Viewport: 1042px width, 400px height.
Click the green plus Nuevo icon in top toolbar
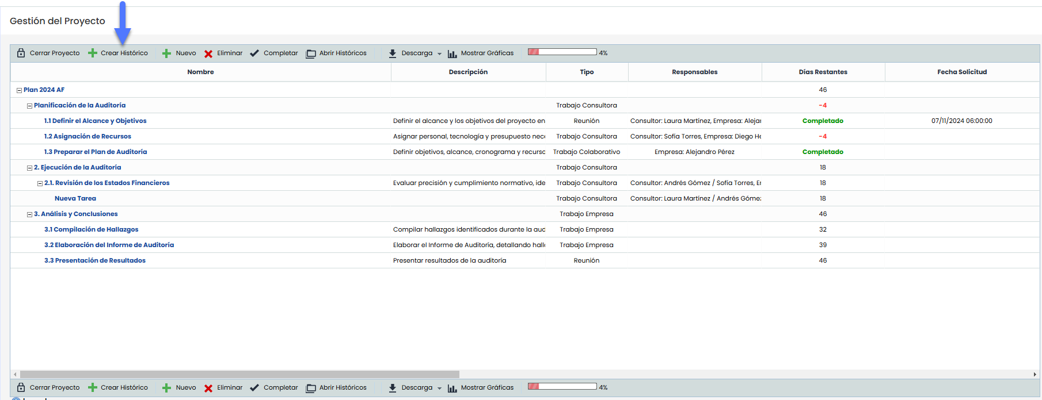pyautogui.click(x=166, y=53)
